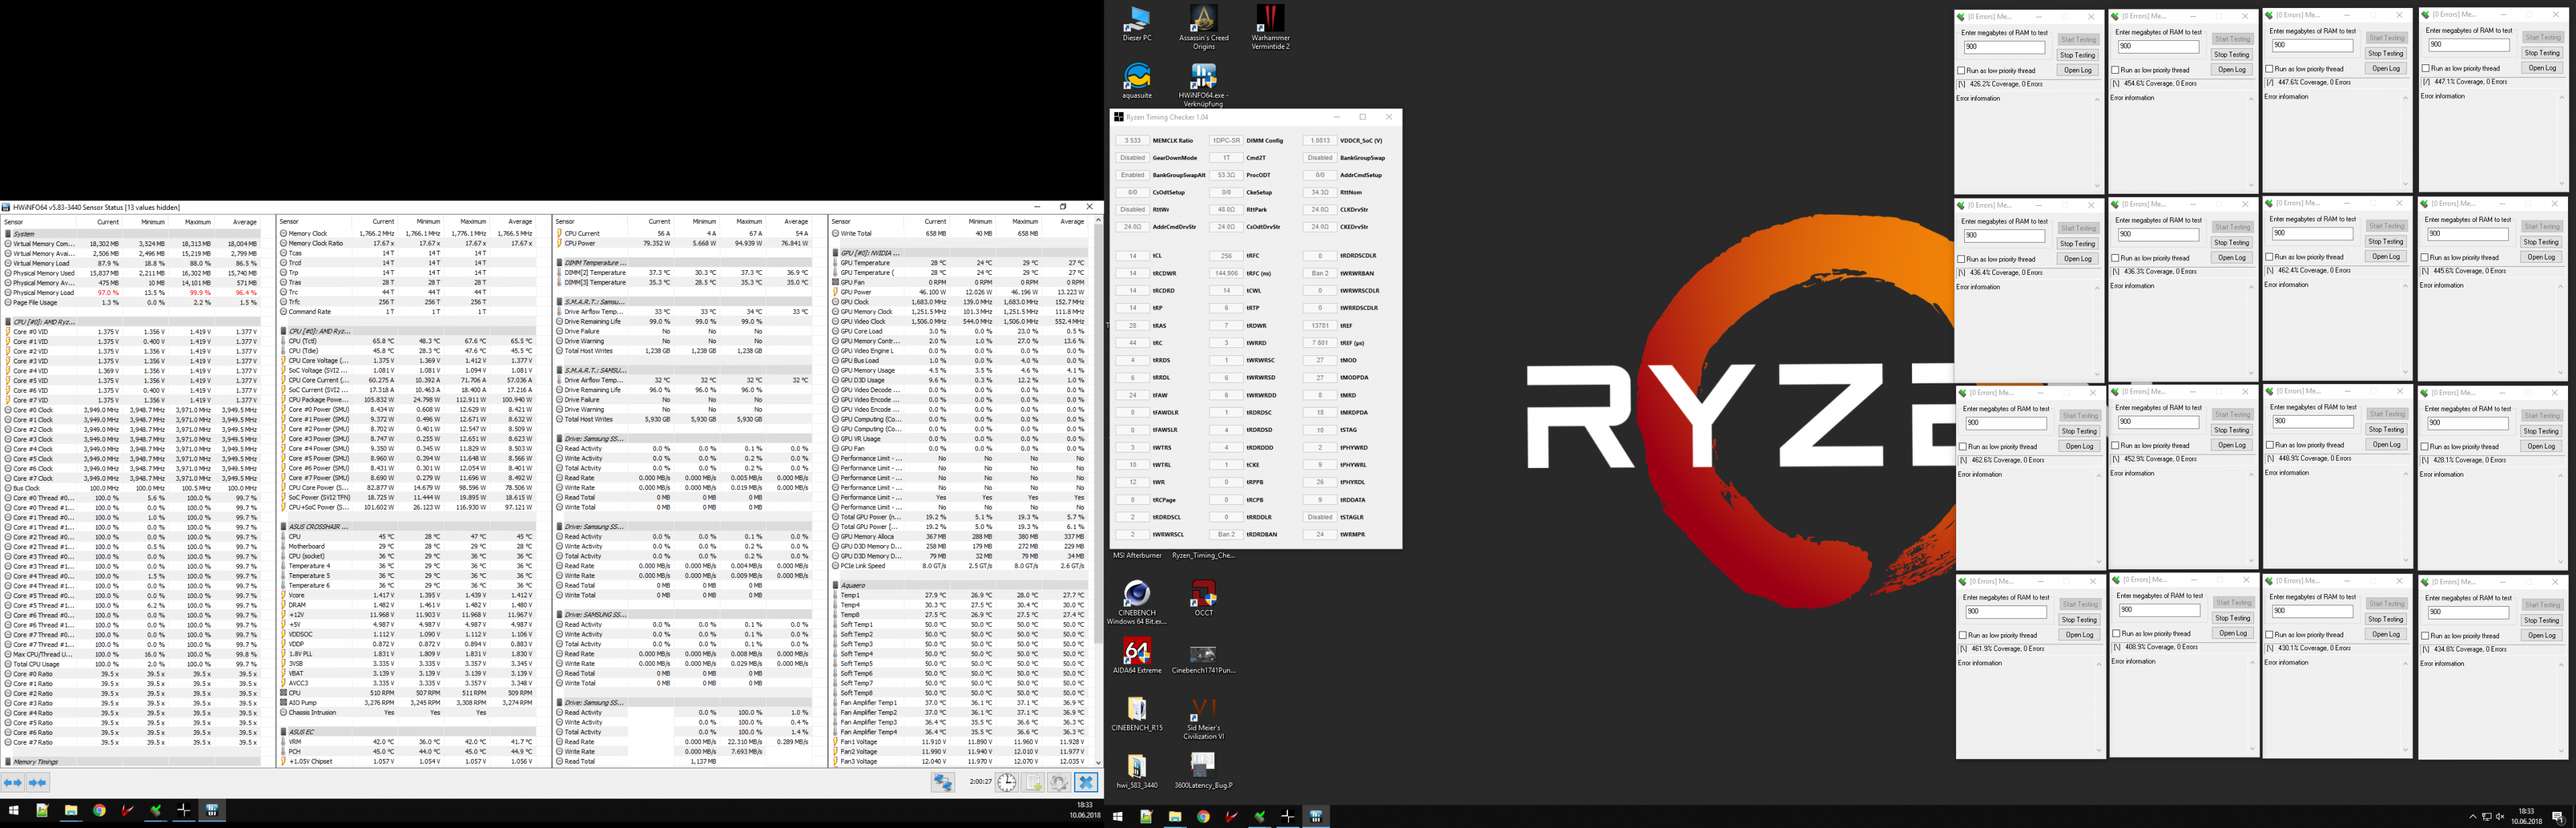Click HWiNFO logging start sheet icon

pyautogui.click(x=1034, y=783)
